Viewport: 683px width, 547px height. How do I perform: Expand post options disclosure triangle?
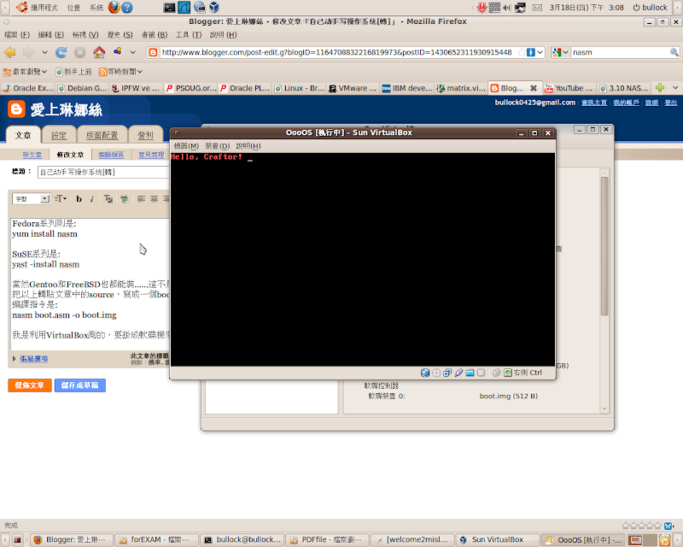point(15,359)
